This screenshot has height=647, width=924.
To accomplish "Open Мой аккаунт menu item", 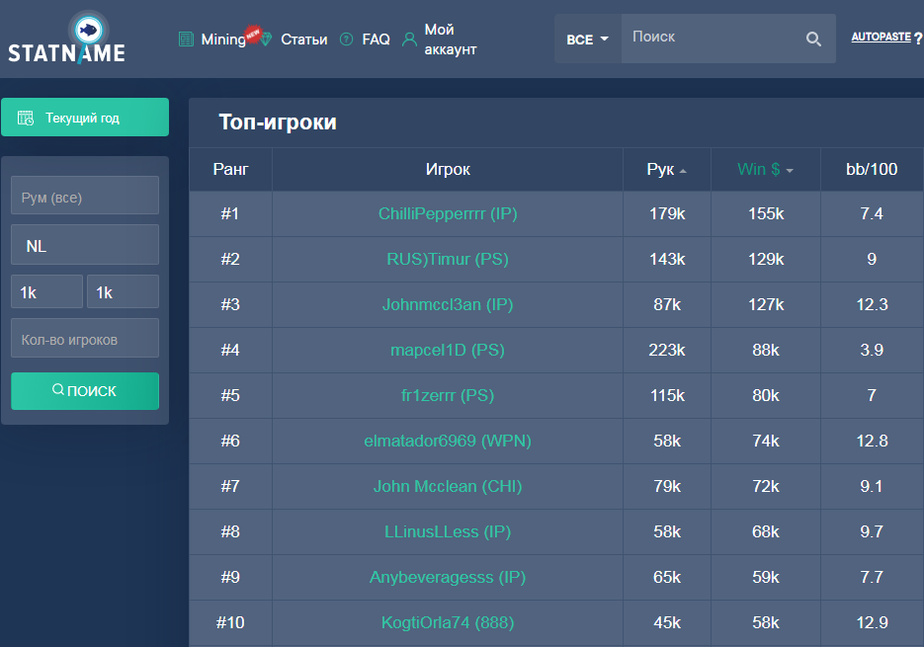I will click(x=450, y=40).
